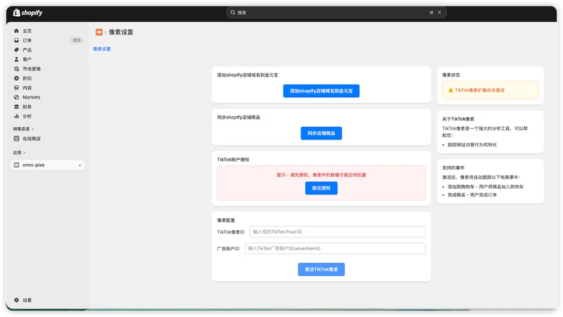Expand the 应用 apps section
This screenshot has width=563, height=317.
click(19, 152)
